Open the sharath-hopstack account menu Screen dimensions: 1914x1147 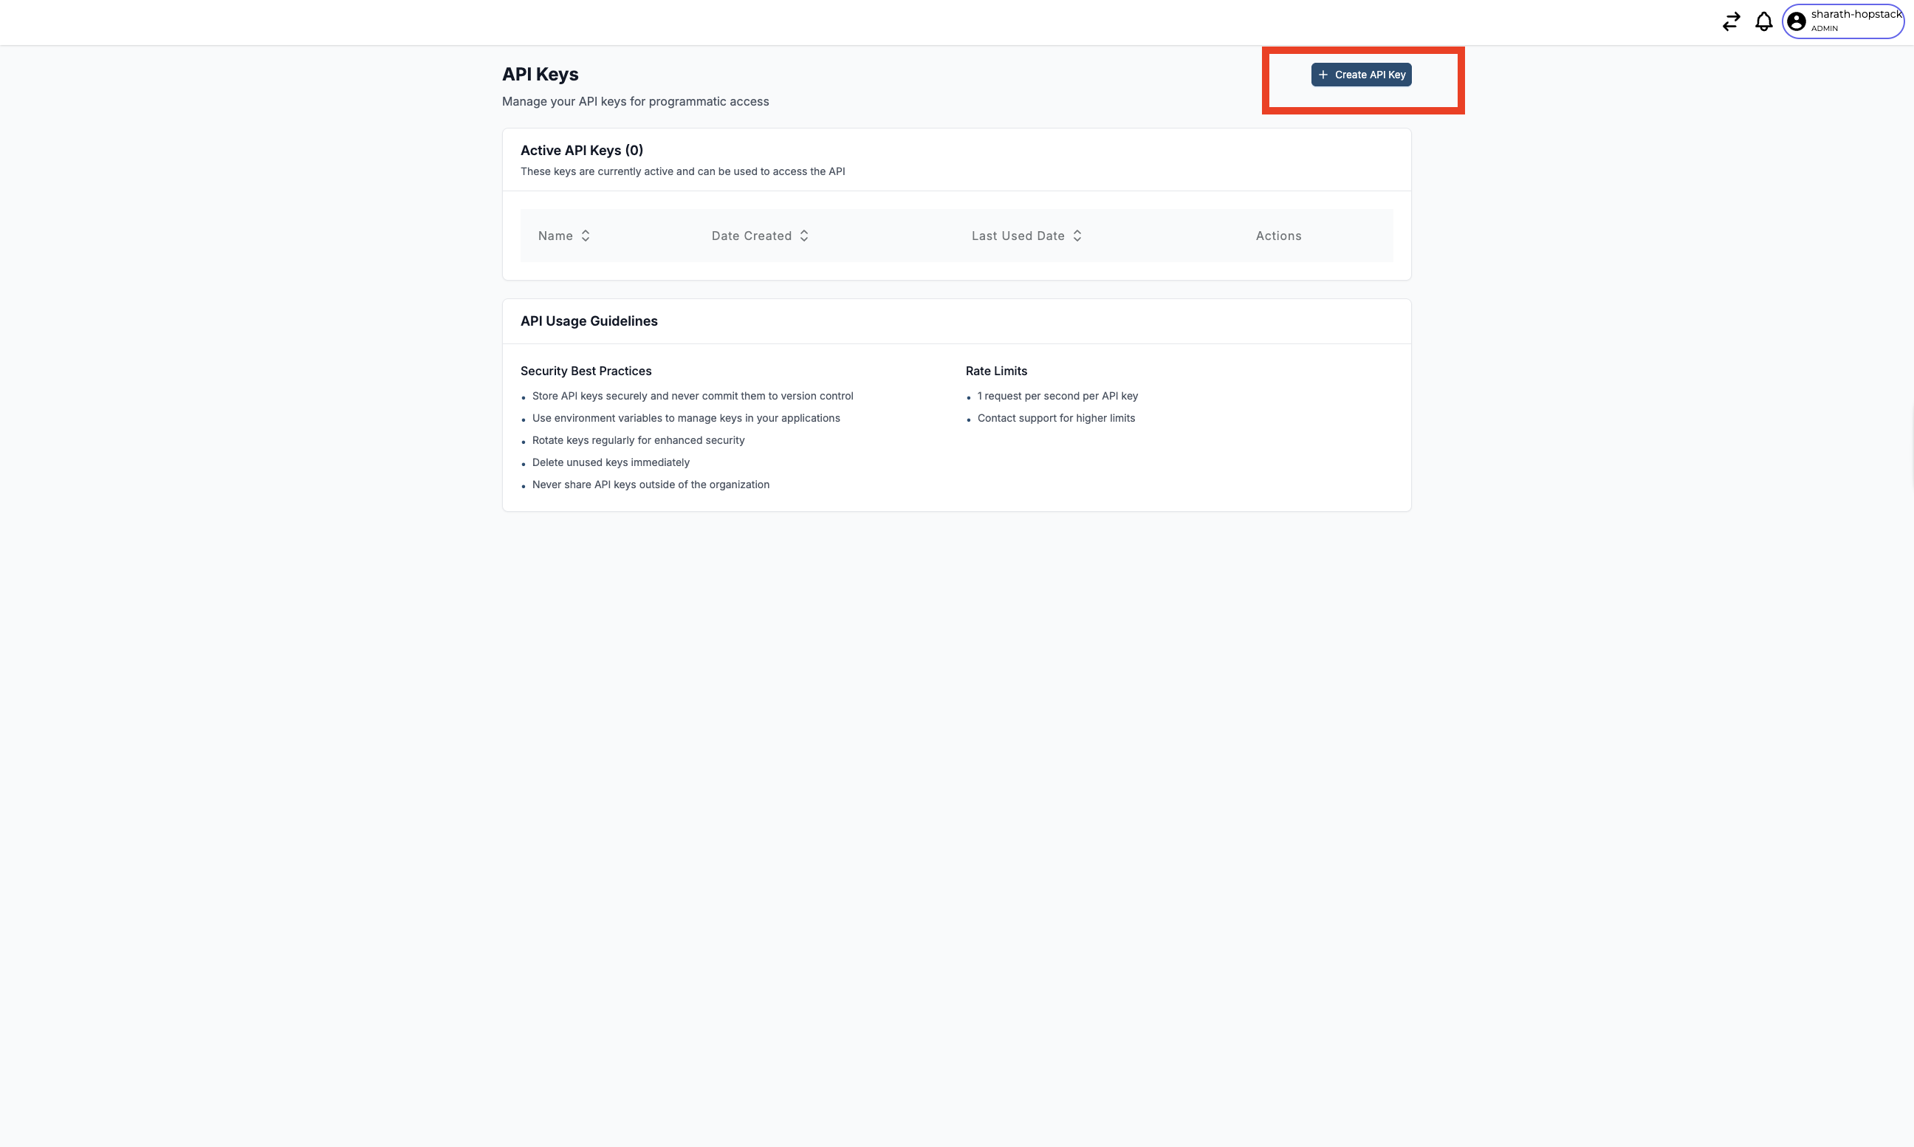[1855, 15]
